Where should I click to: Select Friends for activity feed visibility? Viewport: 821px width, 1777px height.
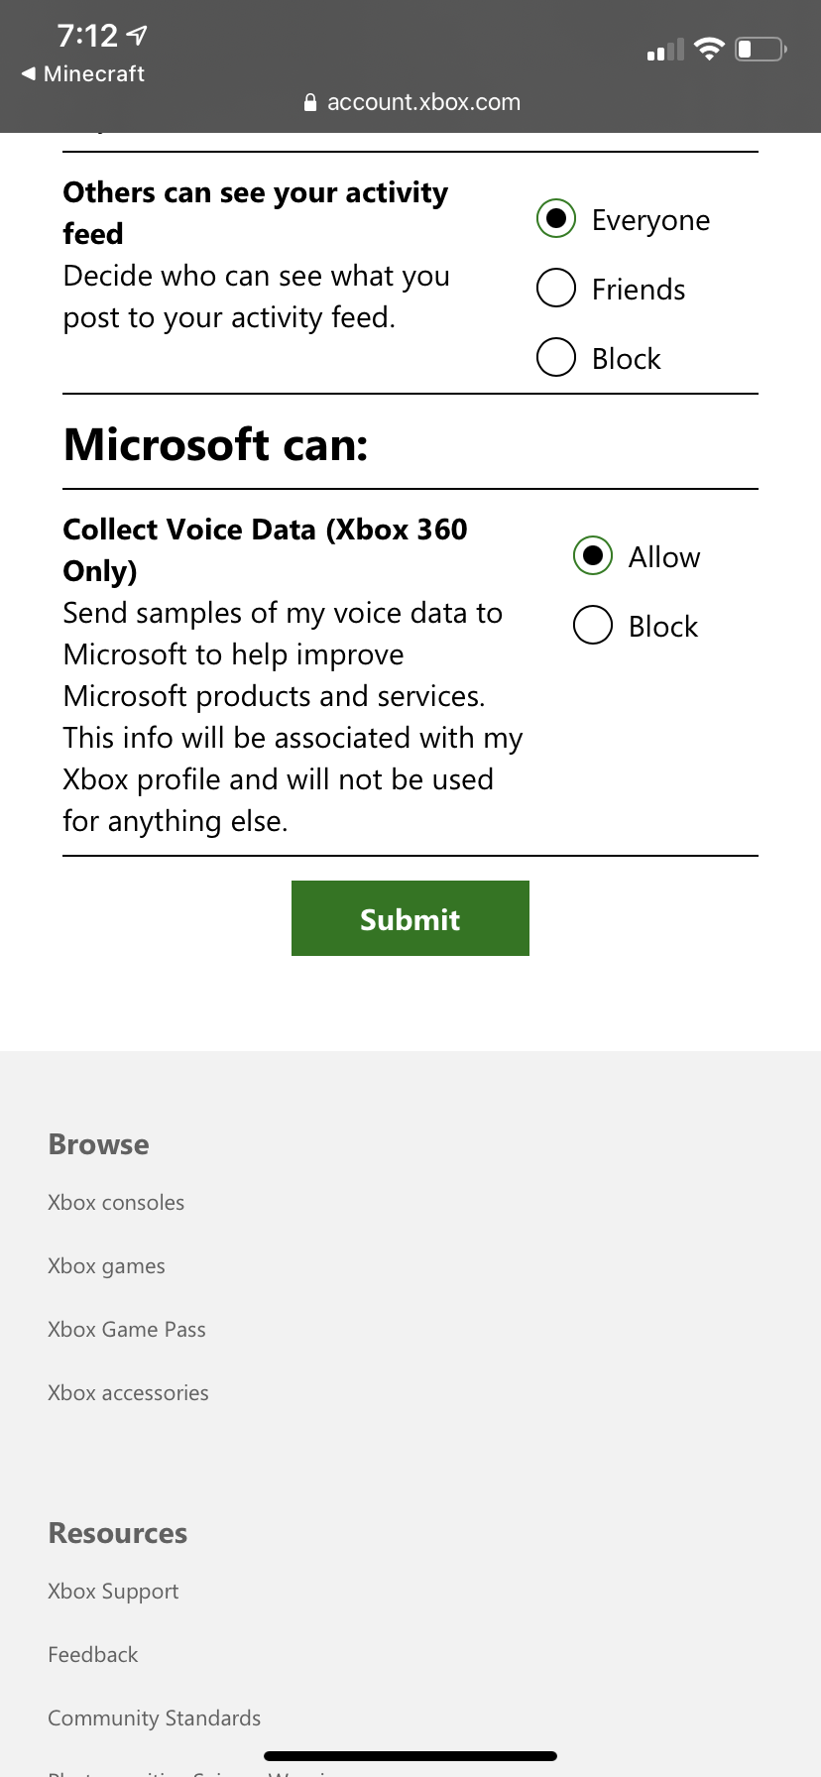point(556,289)
